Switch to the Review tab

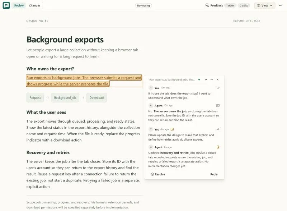coord(19,5)
